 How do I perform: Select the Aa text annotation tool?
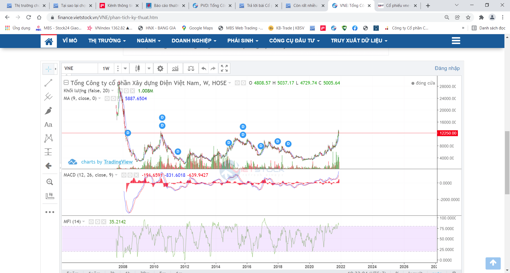coord(48,125)
